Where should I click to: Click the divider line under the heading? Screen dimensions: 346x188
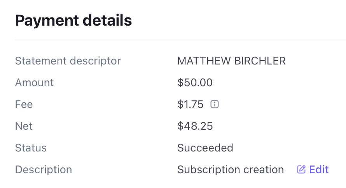180,40
